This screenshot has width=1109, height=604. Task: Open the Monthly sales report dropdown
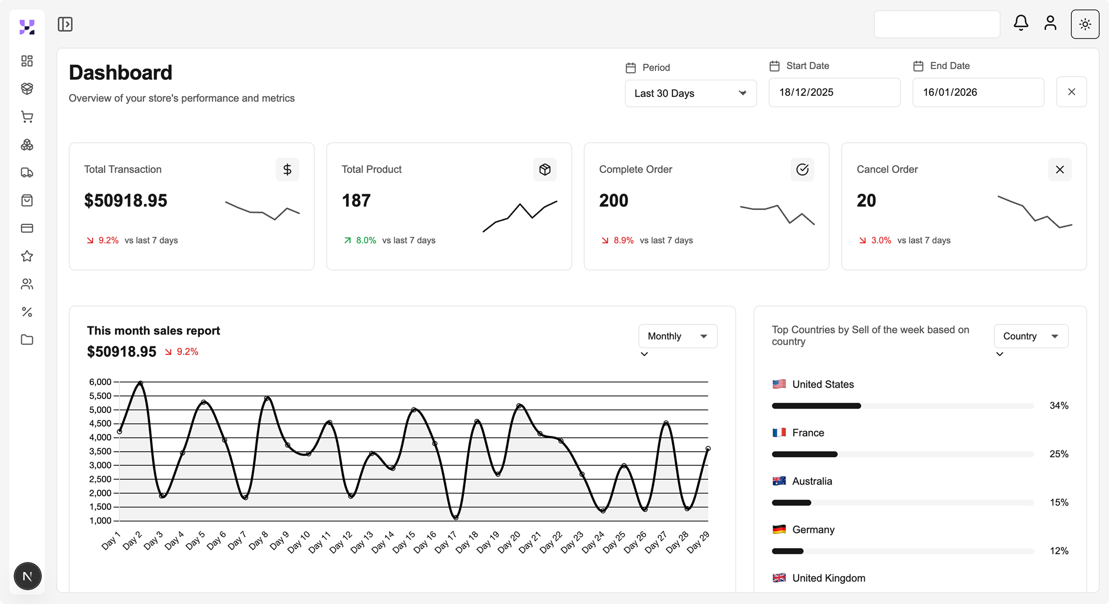click(678, 336)
